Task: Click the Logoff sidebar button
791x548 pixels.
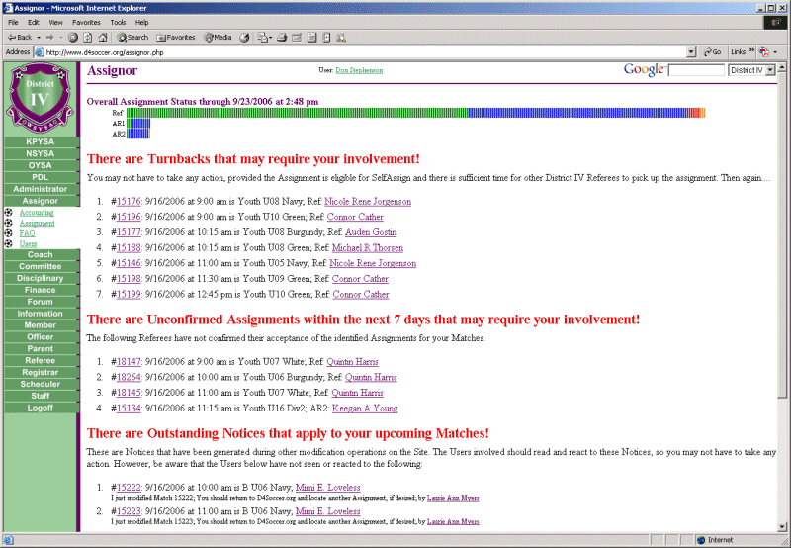Action: click(40, 407)
